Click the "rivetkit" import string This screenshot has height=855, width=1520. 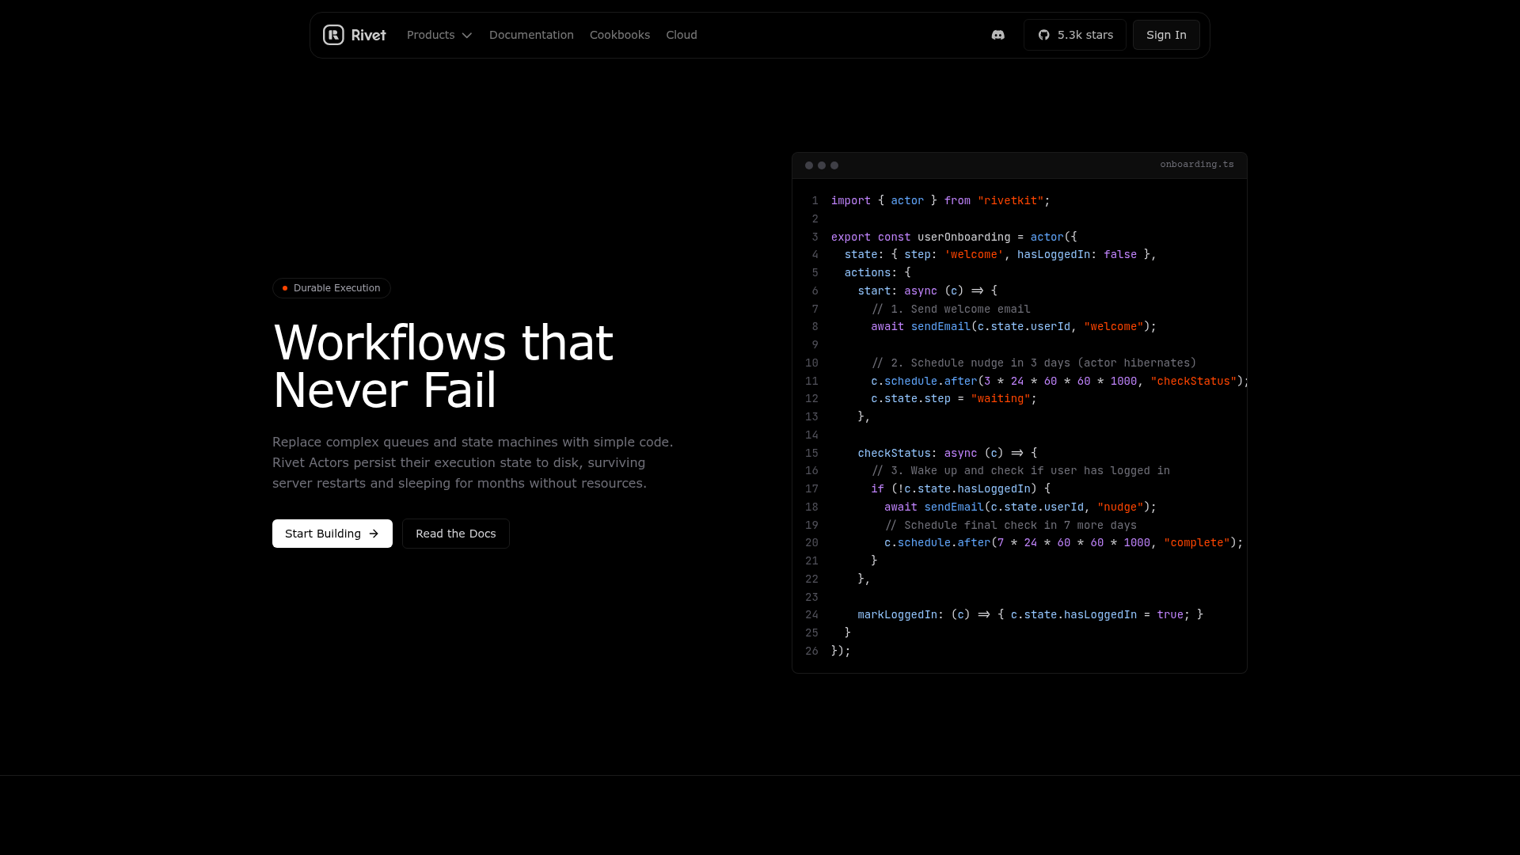(1010, 201)
